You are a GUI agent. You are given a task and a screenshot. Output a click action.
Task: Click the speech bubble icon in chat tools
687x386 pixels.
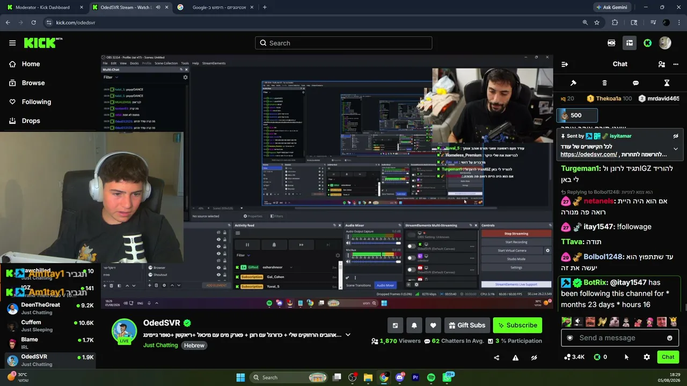click(635, 83)
